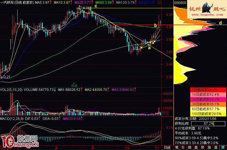Screen dimensions: 227x150
Task: Switch to the 笔 tab
Action: pyautogui.click(x=177, y=147)
